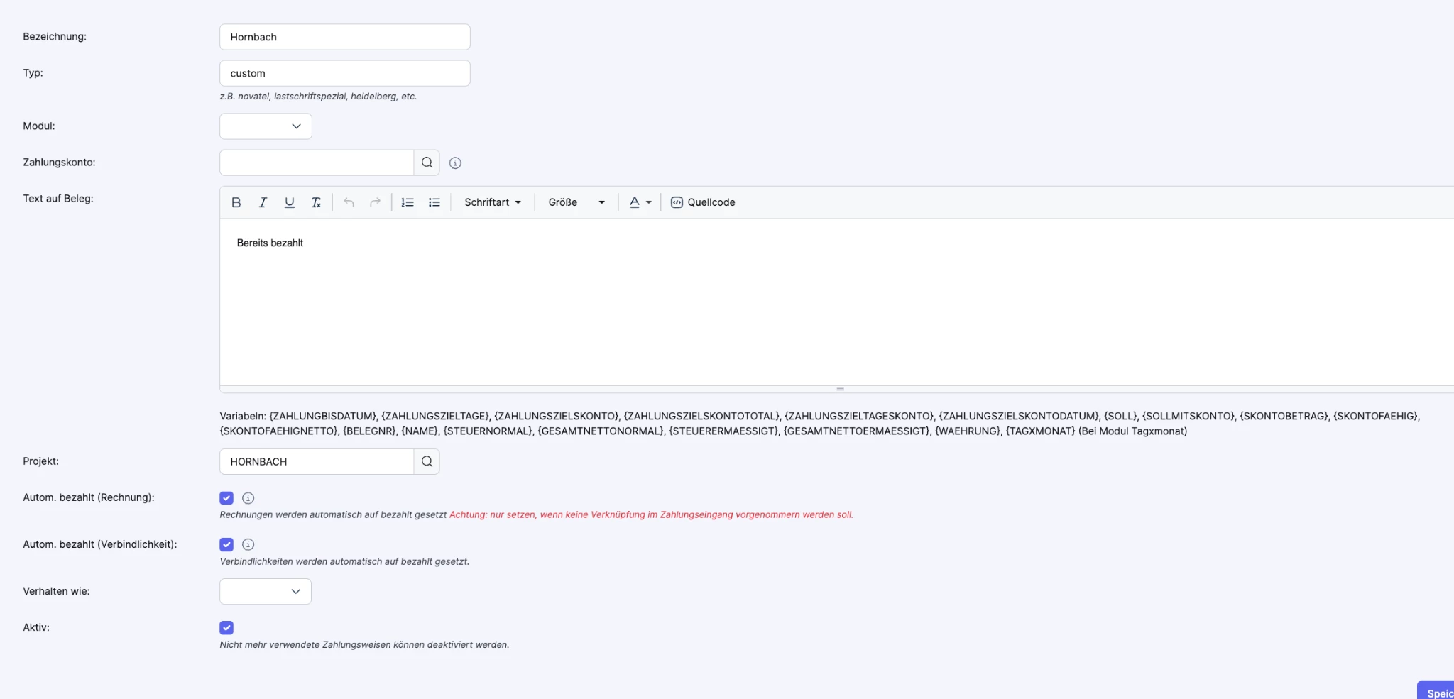This screenshot has width=1454, height=699.
Task: Click the Bezeichnung field with Hornbach
Action: pos(345,37)
